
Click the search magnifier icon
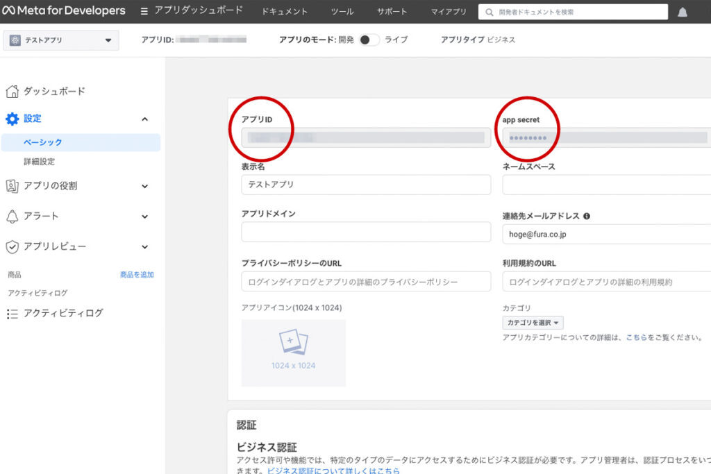coord(490,12)
